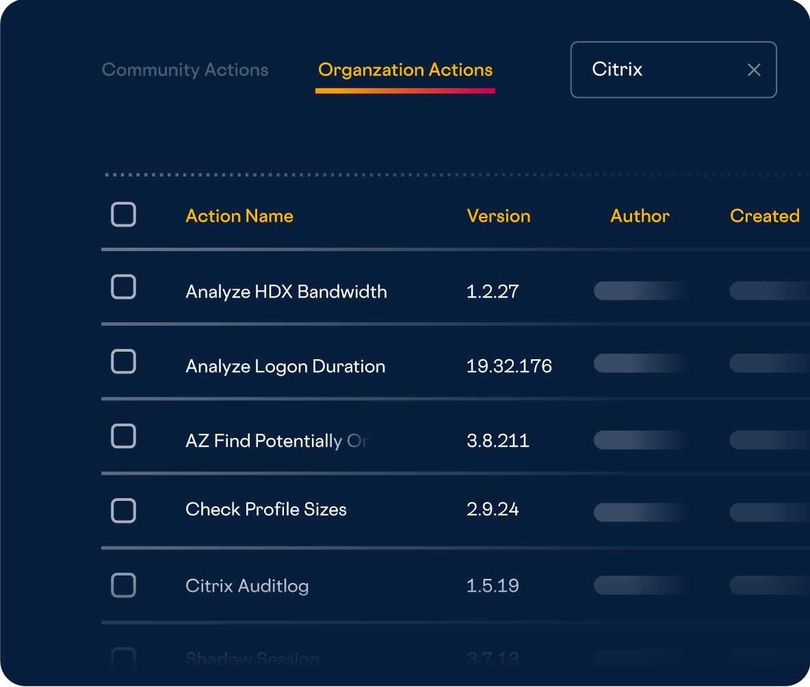The width and height of the screenshot is (810, 687).
Task: Mark the Citrix Auditlog row checkbox
Action: click(123, 585)
